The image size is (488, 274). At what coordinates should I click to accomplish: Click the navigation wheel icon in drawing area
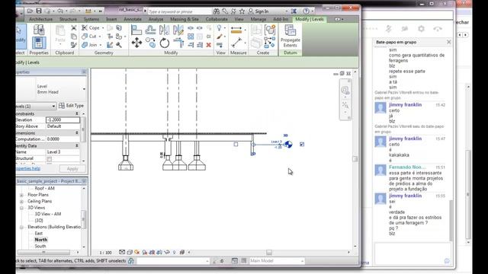345,91
